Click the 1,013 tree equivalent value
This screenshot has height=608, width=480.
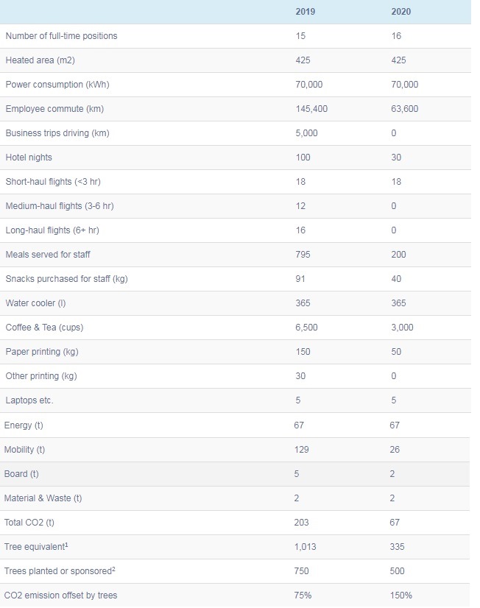306,547
